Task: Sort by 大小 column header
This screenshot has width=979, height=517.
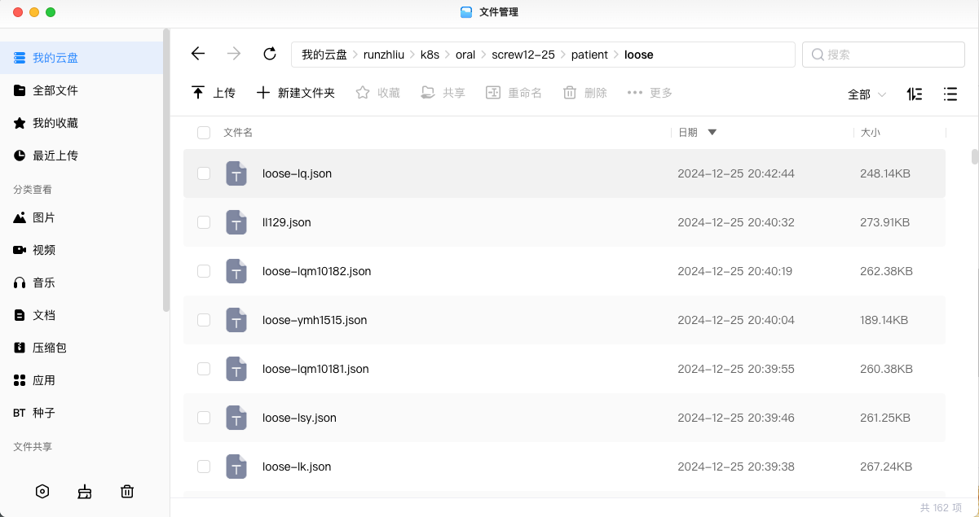Action: click(x=871, y=132)
